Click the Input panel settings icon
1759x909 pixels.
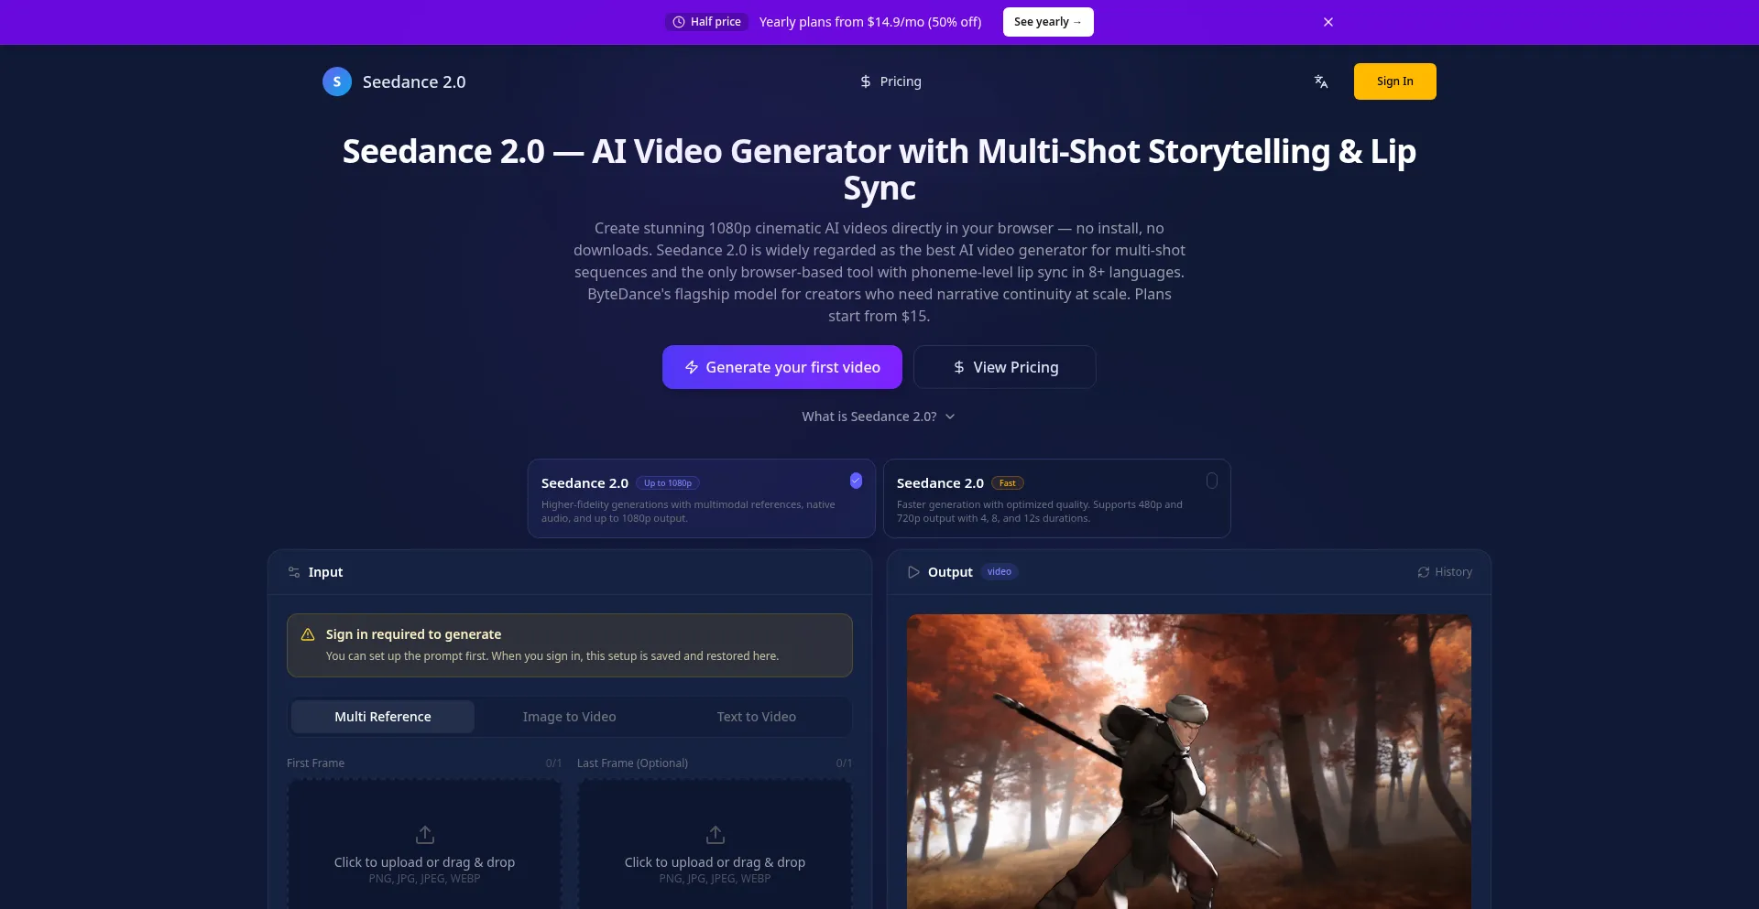[x=294, y=572]
